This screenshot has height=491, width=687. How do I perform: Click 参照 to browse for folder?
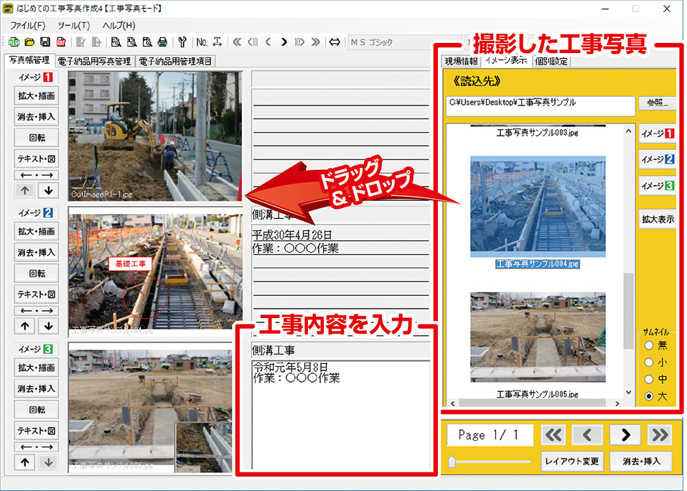point(656,103)
